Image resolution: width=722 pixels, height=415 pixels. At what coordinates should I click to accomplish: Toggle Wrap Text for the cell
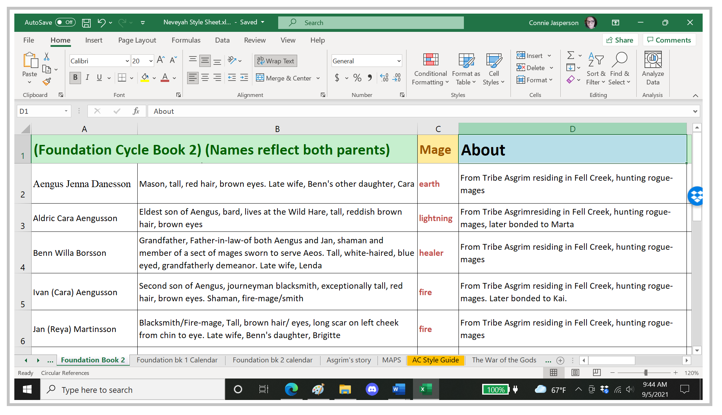pyautogui.click(x=276, y=61)
